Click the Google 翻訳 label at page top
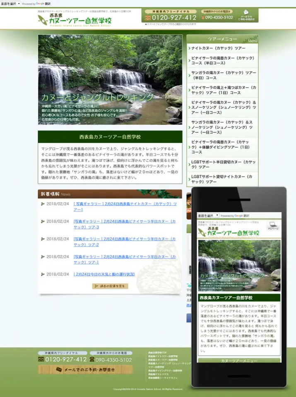 click(x=43, y=4)
